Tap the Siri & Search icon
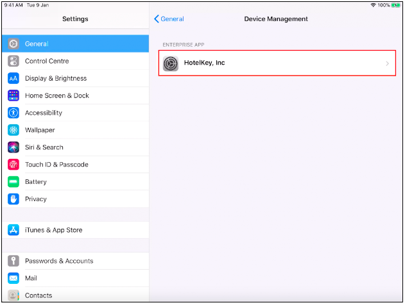This screenshot has width=405, height=305. click(13, 147)
